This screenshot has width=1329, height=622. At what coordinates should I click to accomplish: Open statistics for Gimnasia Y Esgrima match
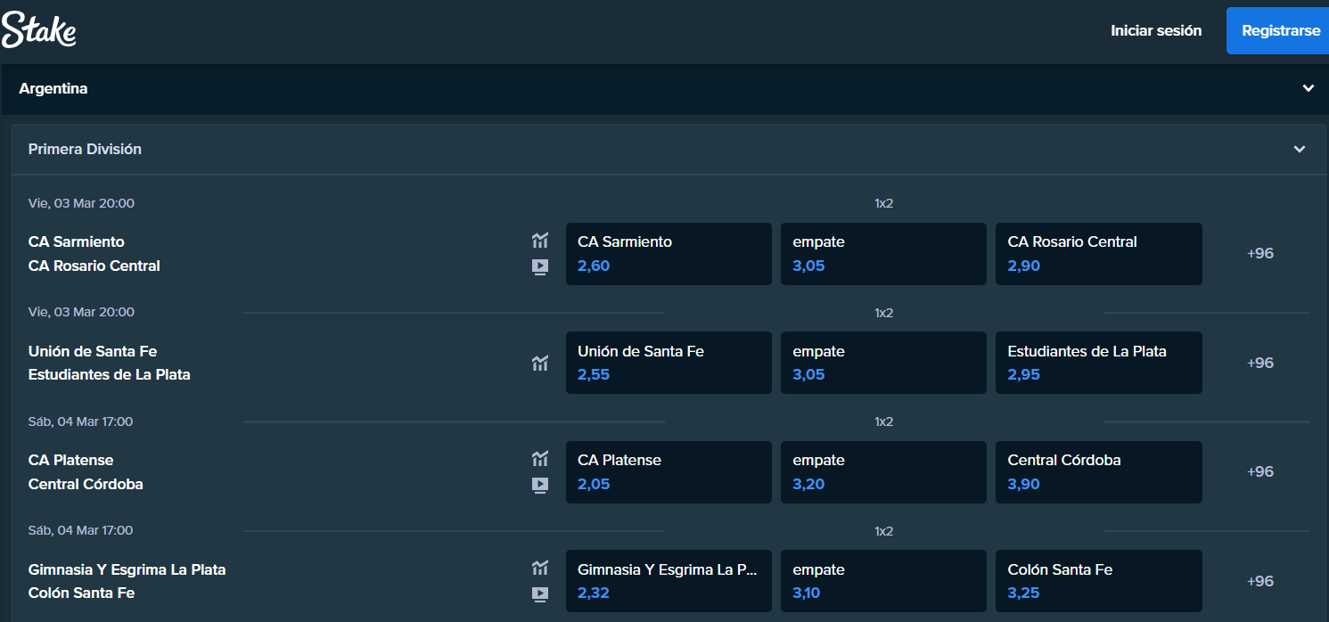pos(540,568)
